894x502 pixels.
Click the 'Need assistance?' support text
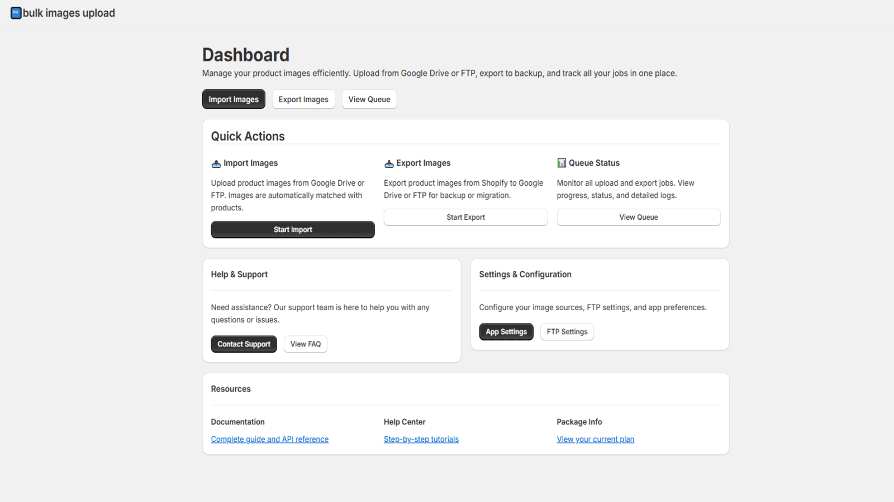pyautogui.click(x=320, y=313)
